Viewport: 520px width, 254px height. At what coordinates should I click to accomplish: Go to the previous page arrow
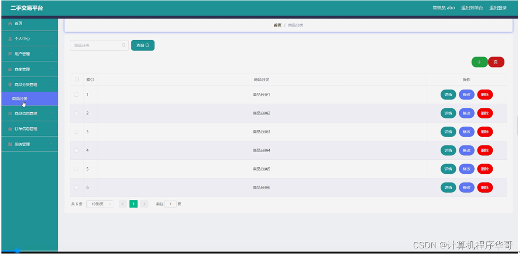[x=123, y=204]
